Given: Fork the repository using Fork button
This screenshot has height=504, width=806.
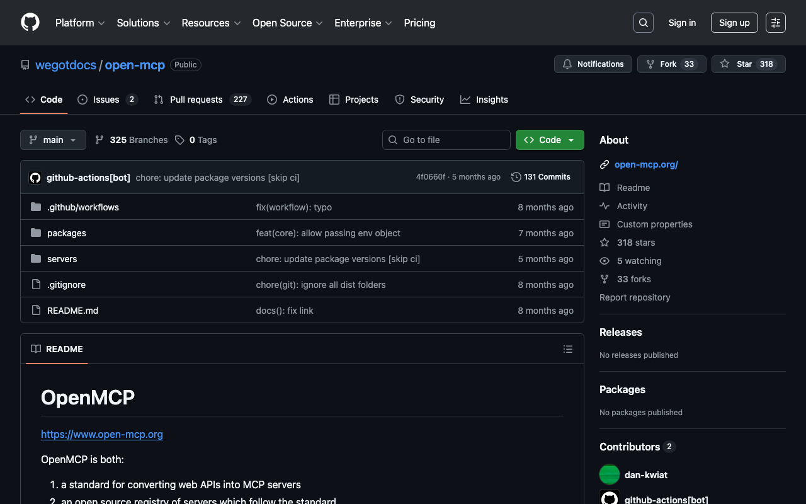Looking at the screenshot, I should tap(661, 64).
